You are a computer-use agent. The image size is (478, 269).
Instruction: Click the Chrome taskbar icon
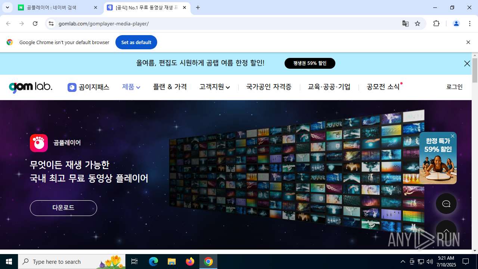208,262
